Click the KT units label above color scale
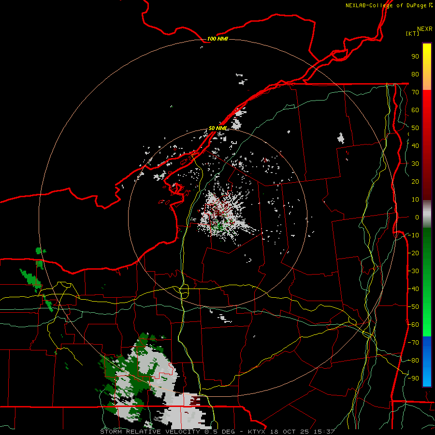The width and height of the screenshot is (435, 435). click(412, 33)
